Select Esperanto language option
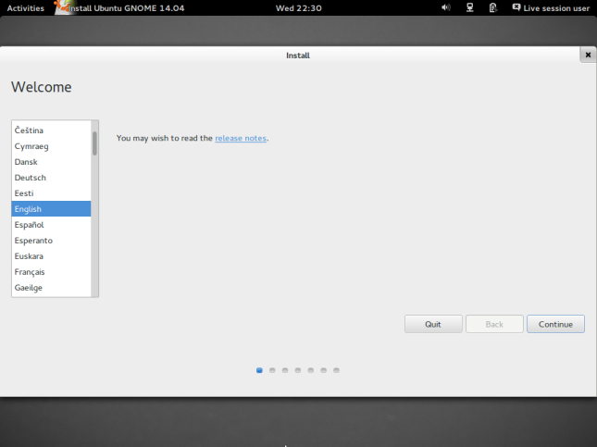597x447 pixels. click(35, 241)
